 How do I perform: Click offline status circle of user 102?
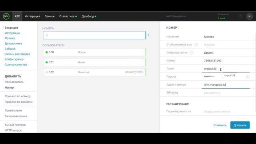46,72
